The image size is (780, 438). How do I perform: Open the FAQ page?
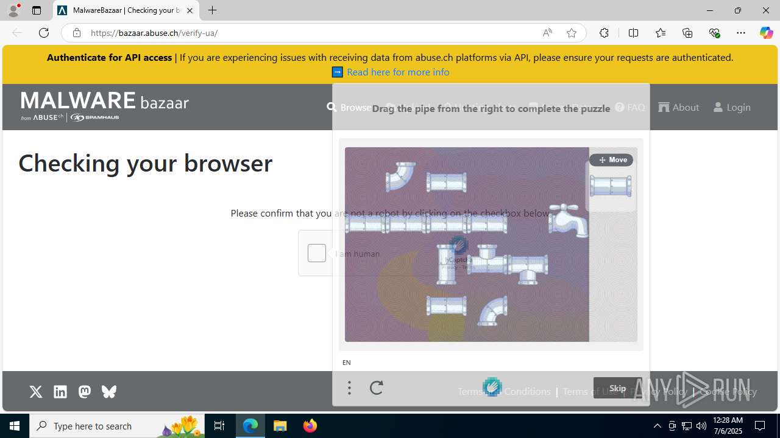point(630,107)
